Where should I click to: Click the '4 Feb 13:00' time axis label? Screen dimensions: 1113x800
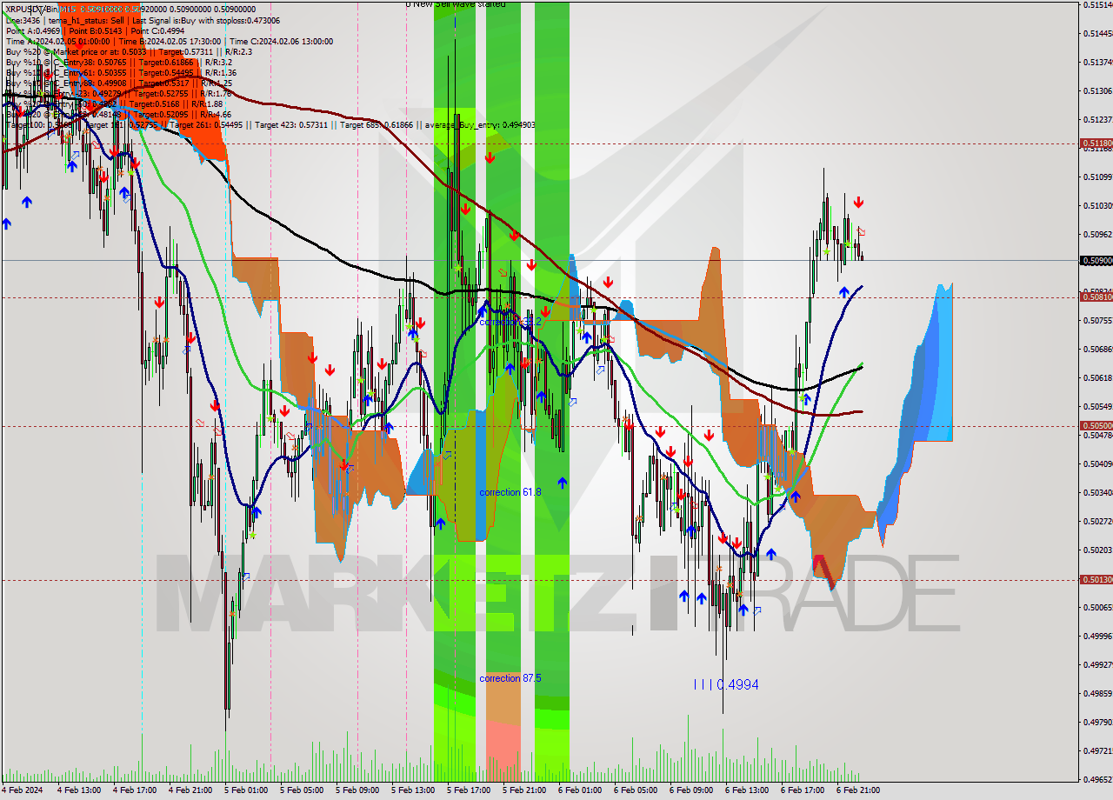click(79, 790)
